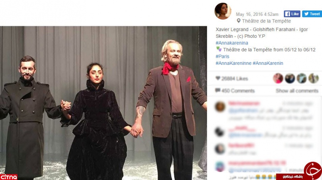Open the first liker's avatar thumbnail
The image size is (322, 180).
278,78
